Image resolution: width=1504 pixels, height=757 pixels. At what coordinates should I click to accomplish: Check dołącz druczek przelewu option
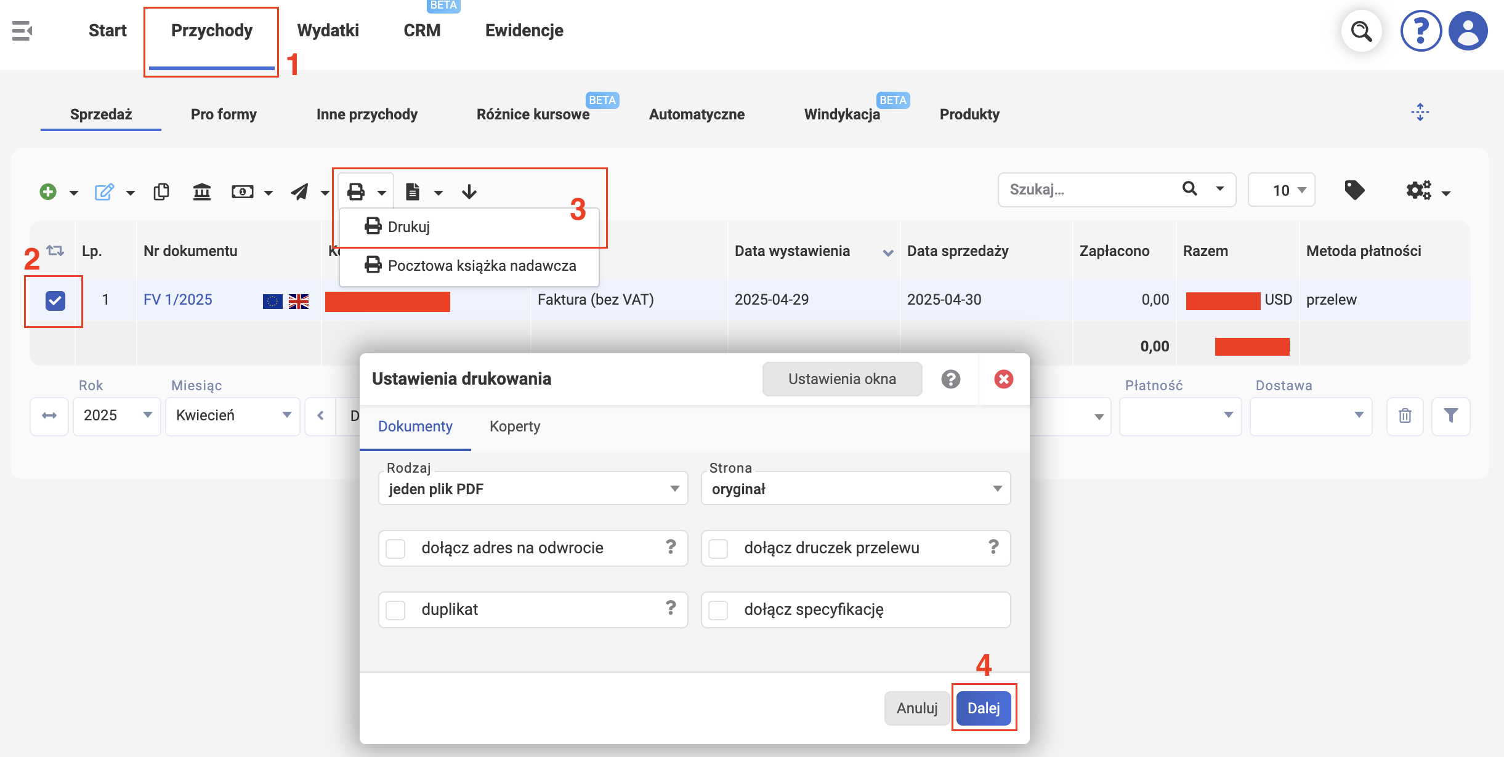point(718,548)
